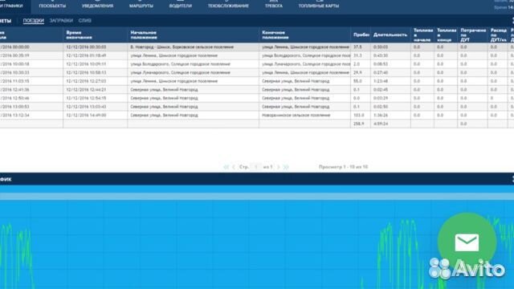Sort by Потрачено по ДУТ column
Viewport: 514px width, 289px height.
point(473,35)
